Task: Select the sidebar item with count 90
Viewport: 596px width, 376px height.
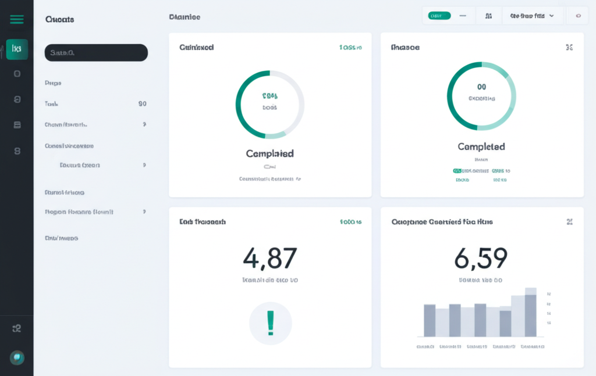Action: point(95,104)
